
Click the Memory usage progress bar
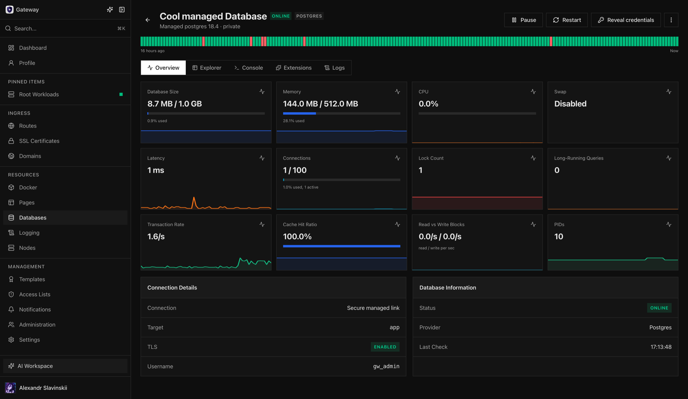pos(341,113)
